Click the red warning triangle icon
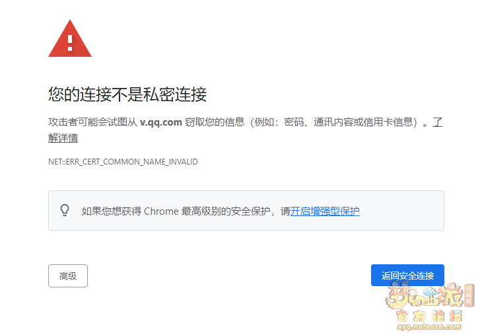Viewport: 482px width, 335px height. (70, 38)
